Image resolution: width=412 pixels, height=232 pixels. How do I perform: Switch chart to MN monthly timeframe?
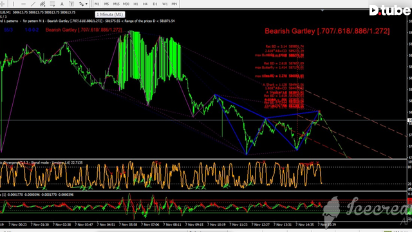[x=174, y=4]
